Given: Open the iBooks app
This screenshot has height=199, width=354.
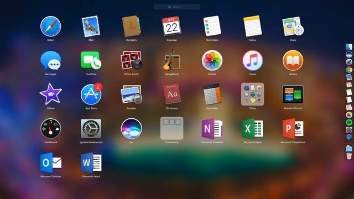Looking at the screenshot, I should 293,60.
